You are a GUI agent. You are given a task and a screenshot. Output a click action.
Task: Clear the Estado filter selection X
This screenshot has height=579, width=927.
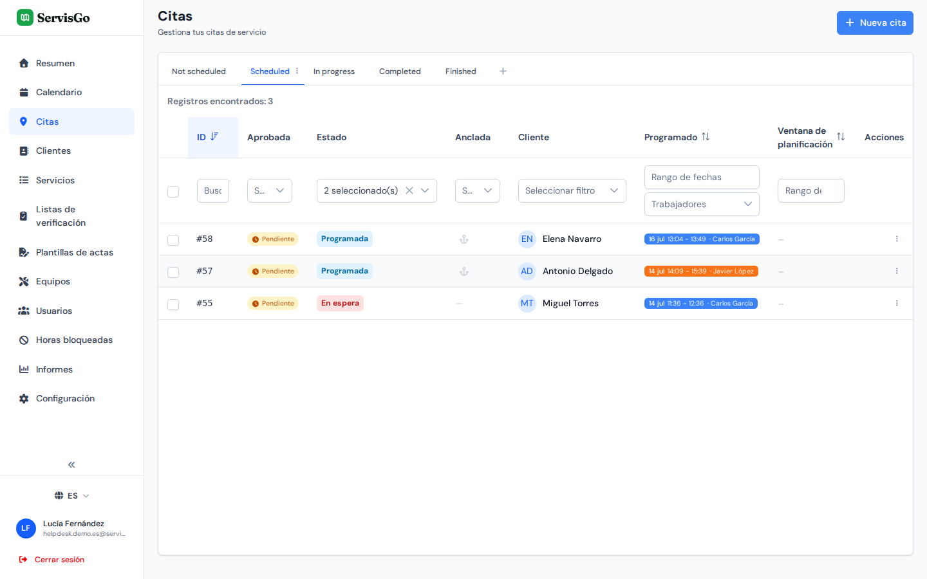409,190
